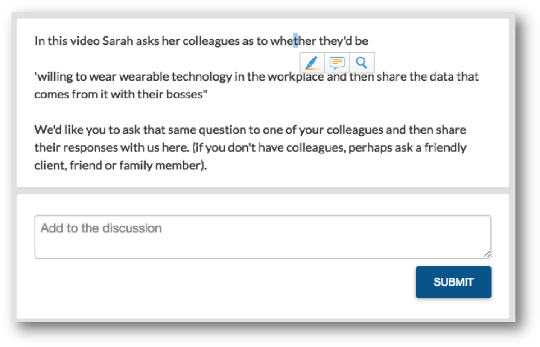Viewport: 540px width, 347px height.
Task: Submit the discussion post with SUBMIT
Action: (453, 282)
